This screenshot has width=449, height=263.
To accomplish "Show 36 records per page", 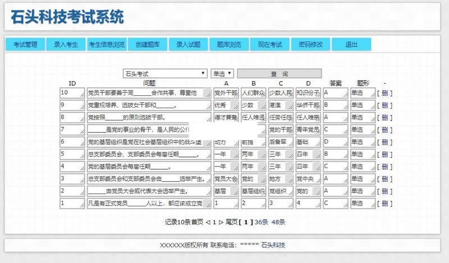I will click(262, 222).
